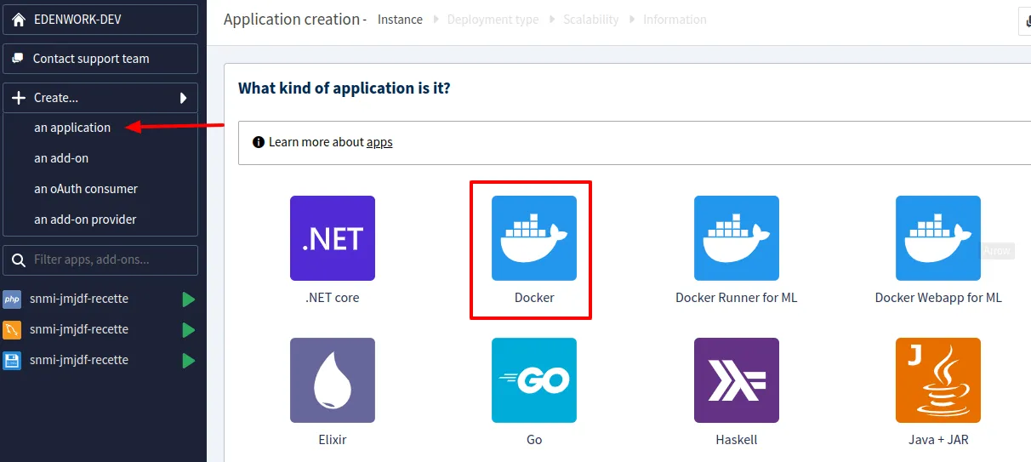Choose 'an add-on' in Create menu
The image size is (1031, 462).
(x=61, y=158)
